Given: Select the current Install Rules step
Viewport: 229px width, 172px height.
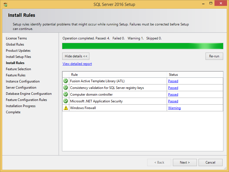Looking at the screenshot, I should pos(15,63).
